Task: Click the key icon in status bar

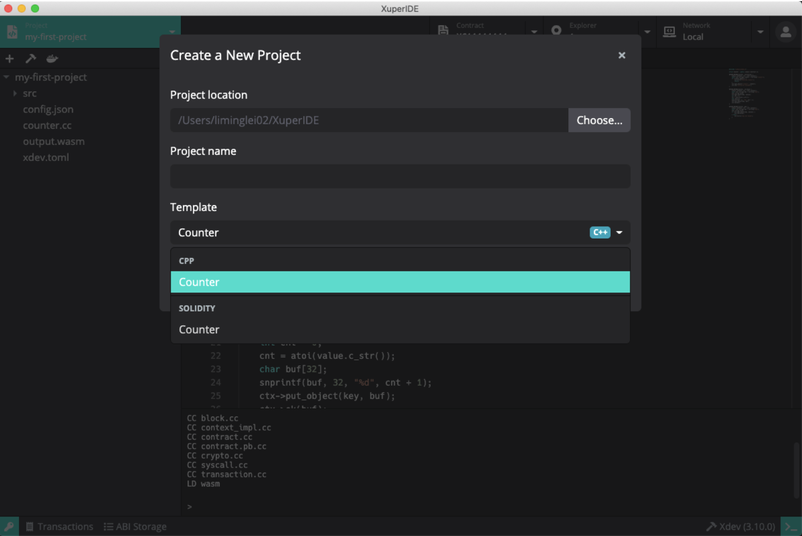Action: pyautogui.click(x=9, y=527)
